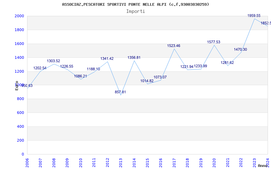Click the 0 y-axis tick label
This screenshot has height=169, width=271.
tap(23, 154)
